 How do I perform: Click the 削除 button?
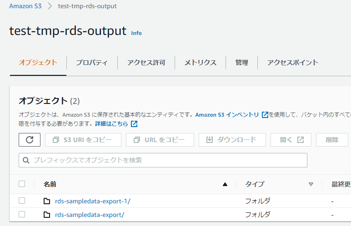332,140
